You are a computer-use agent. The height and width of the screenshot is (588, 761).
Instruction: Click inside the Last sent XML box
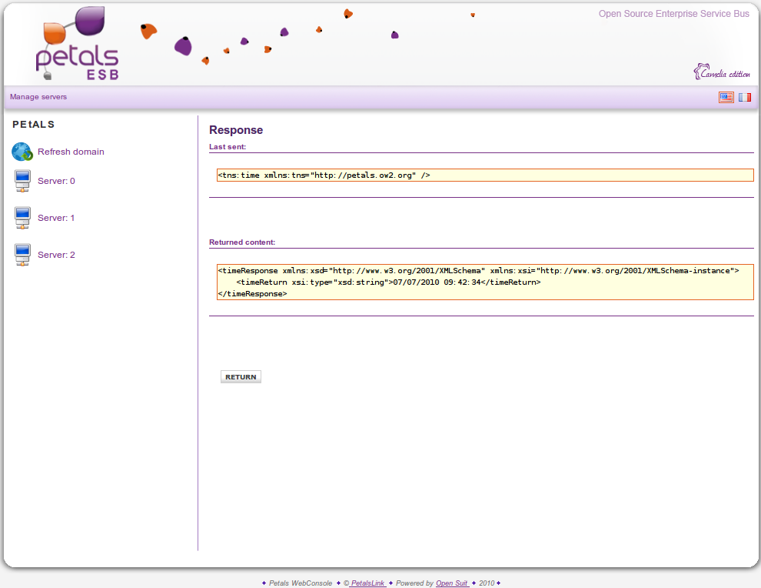484,175
